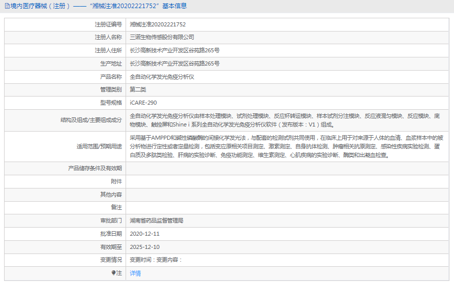The image size is (454, 284).
Task: Click the 备注 label
Action: 116,207
